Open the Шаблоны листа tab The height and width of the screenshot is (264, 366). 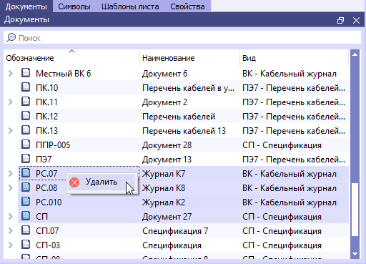[x=130, y=6]
